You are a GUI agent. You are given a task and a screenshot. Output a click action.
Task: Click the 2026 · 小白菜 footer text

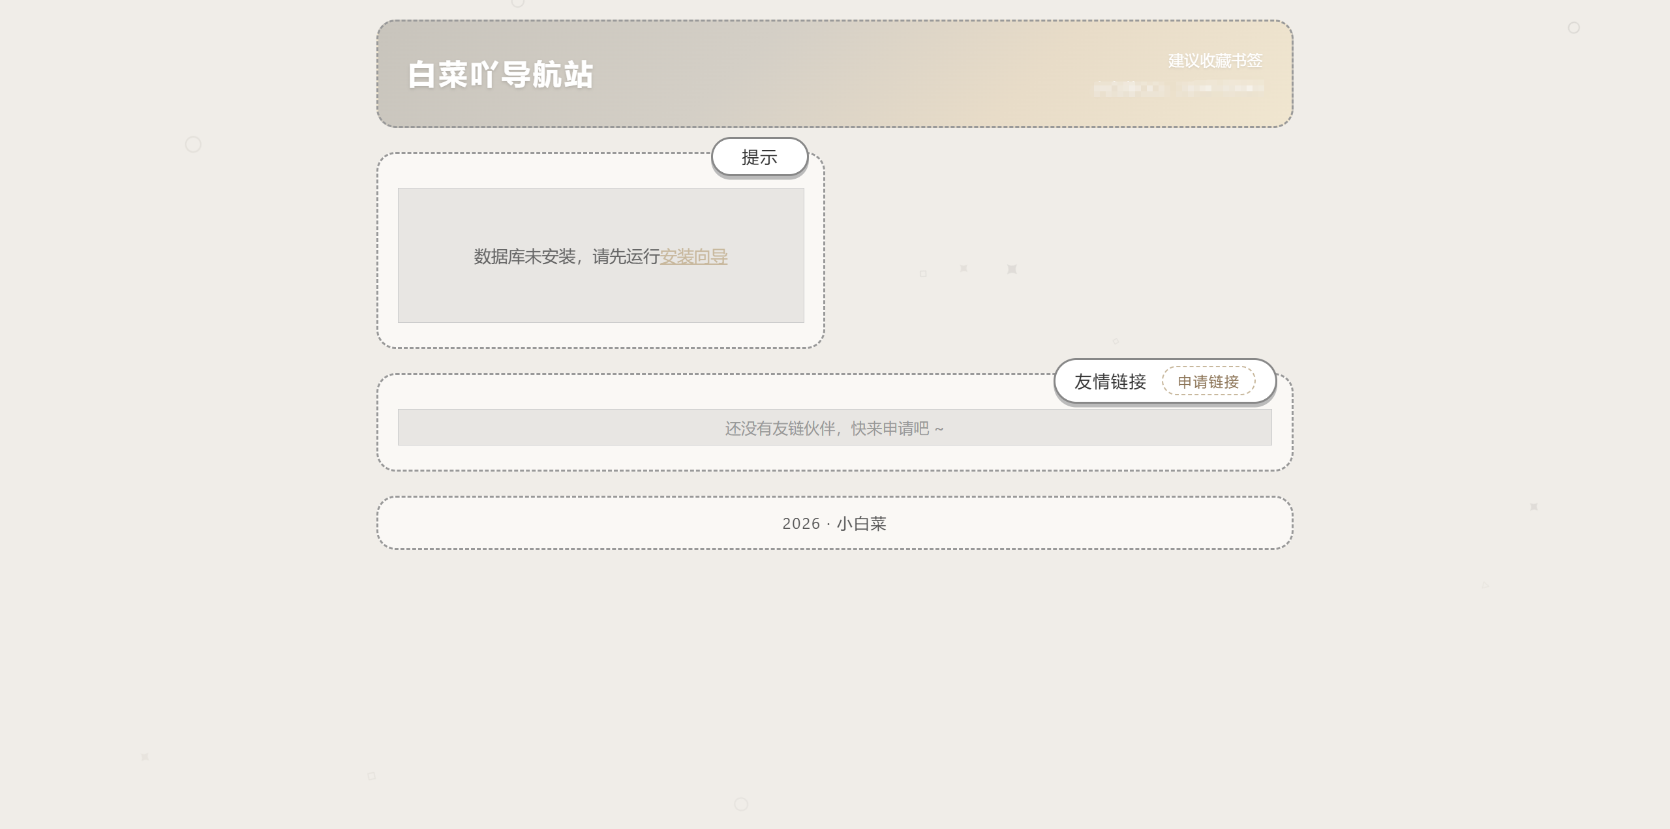(834, 524)
